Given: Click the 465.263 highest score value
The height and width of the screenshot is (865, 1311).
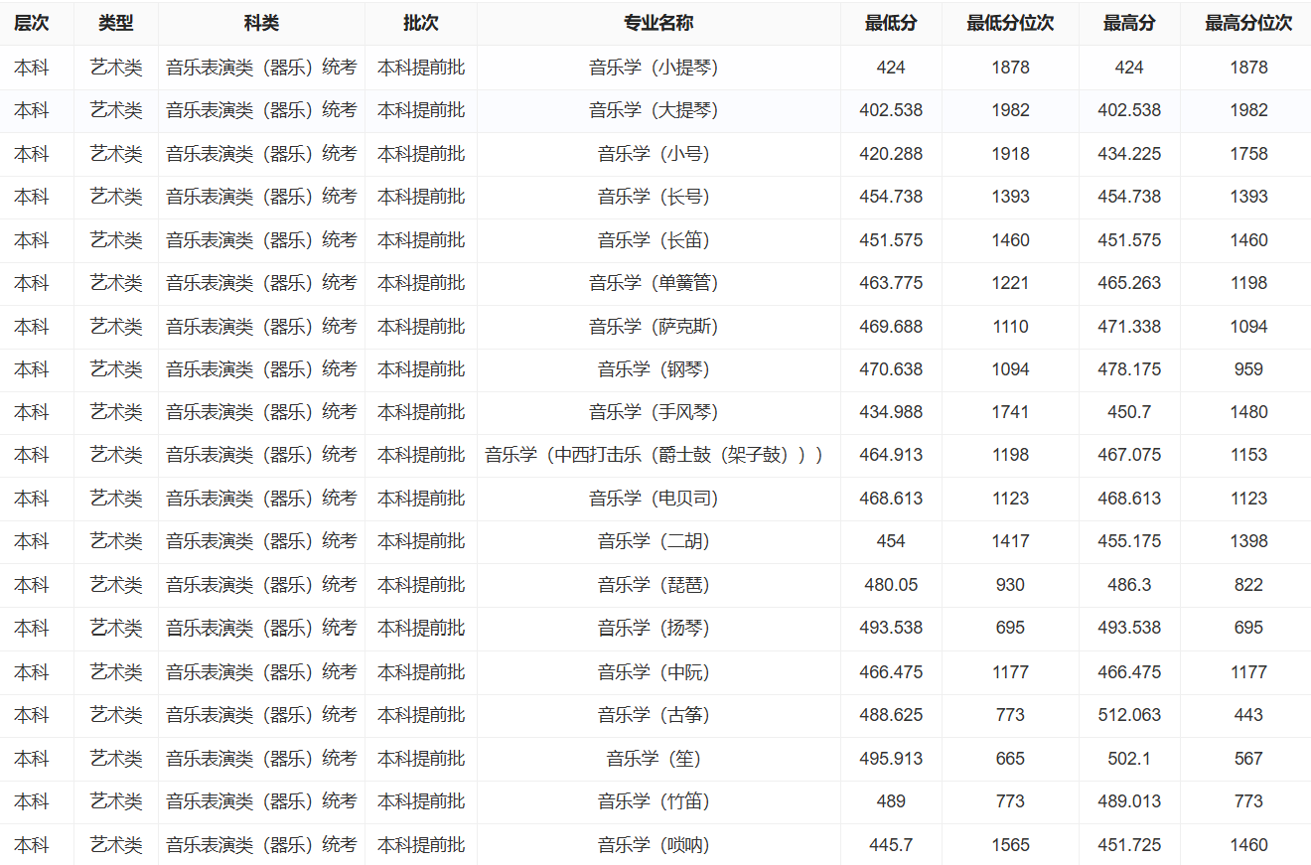Looking at the screenshot, I should [1129, 283].
